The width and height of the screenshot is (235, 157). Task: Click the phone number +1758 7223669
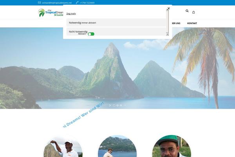[87, 3]
